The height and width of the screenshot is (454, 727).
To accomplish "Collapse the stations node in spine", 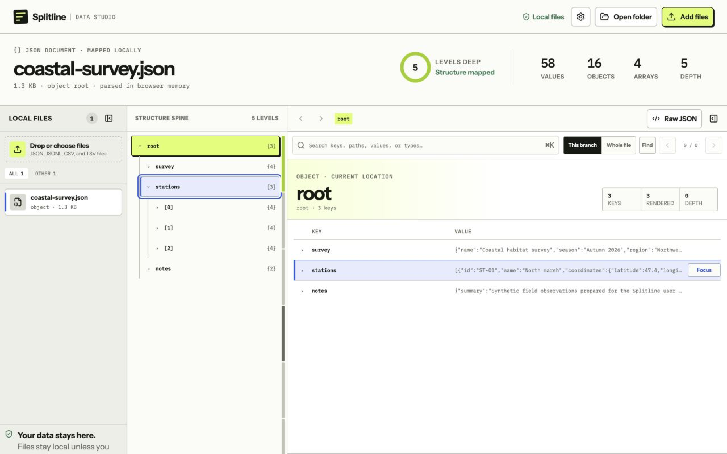I will click(149, 187).
